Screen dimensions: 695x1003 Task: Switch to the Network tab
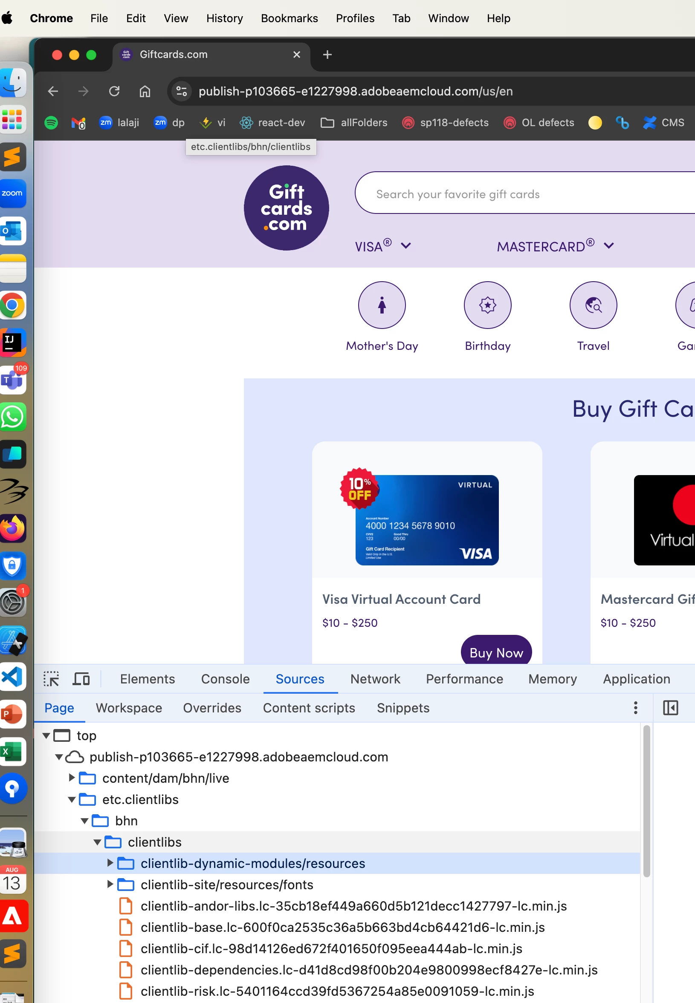click(375, 679)
